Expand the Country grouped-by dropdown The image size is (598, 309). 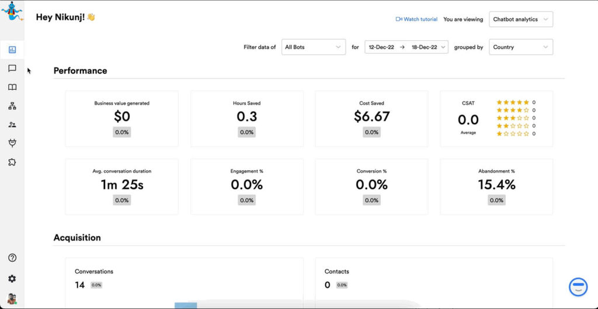pyautogui.click(x=520, y=47)
